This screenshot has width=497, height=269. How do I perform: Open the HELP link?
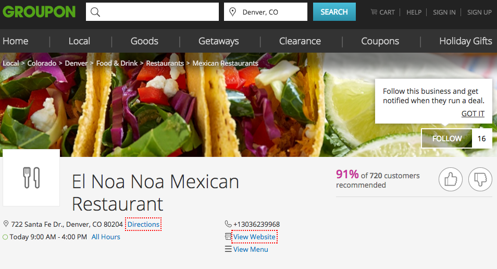click(414, 13)
